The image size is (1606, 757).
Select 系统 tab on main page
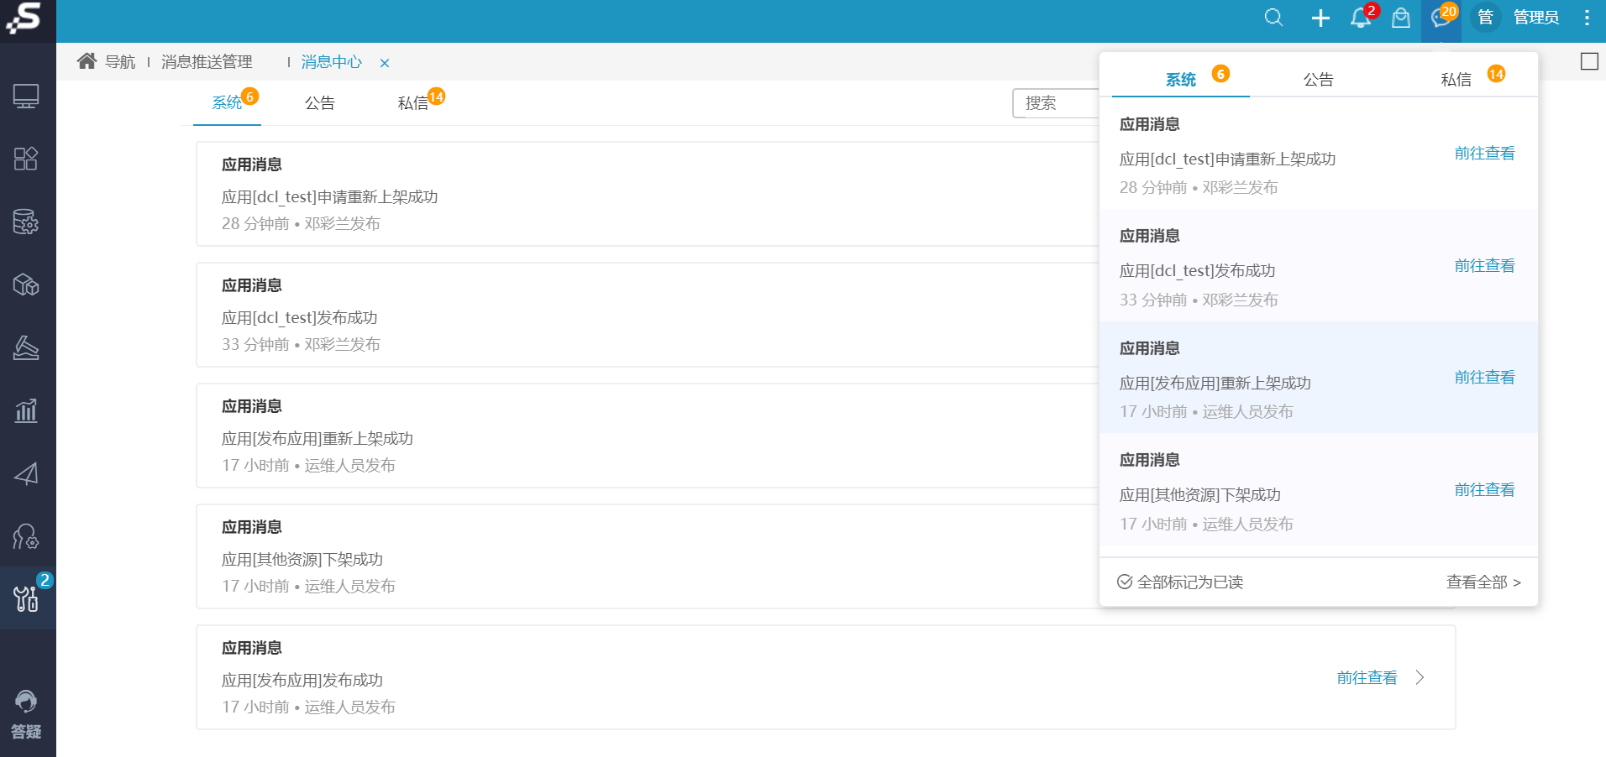coord(227,102)
